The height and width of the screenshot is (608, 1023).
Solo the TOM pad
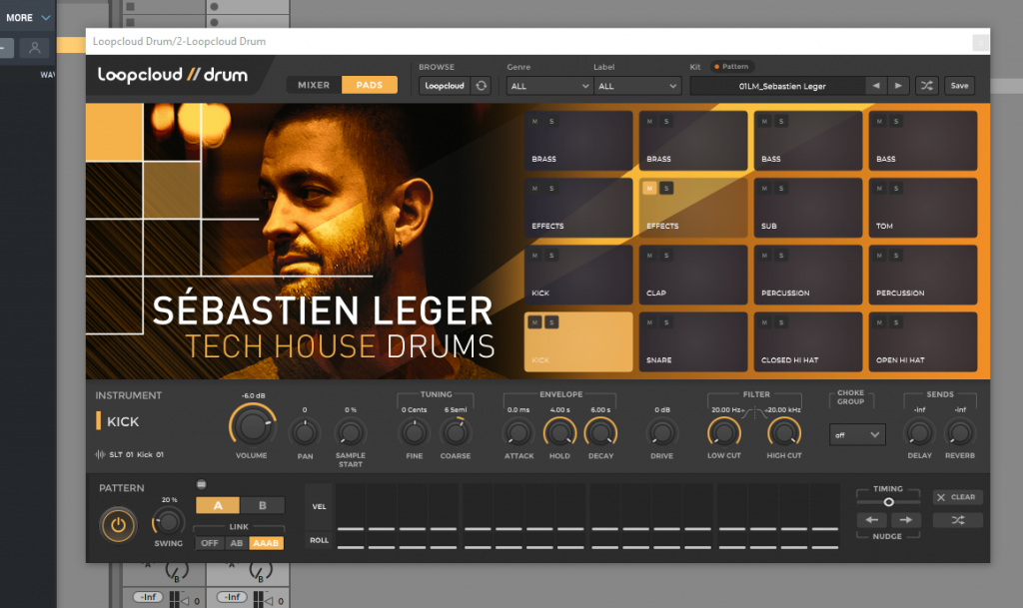896,189
